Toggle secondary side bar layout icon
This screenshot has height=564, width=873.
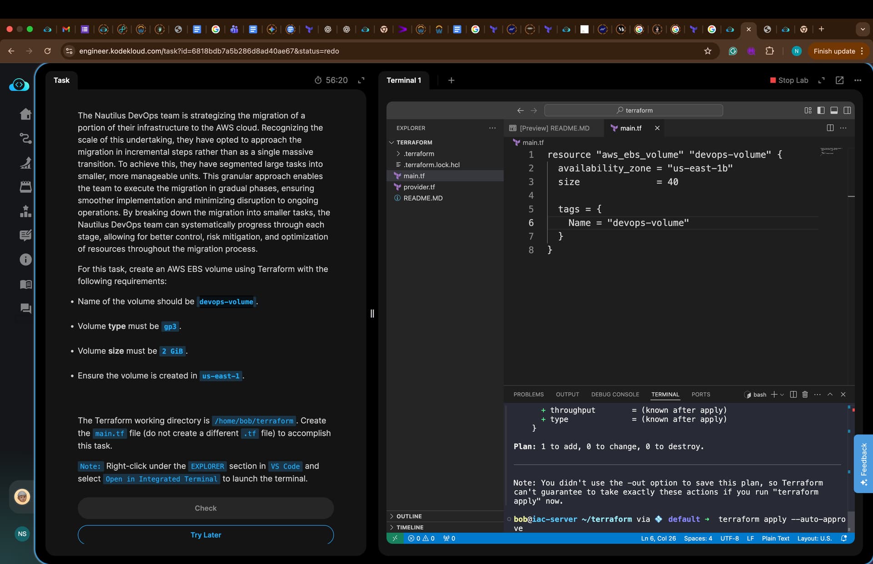(847, 110)
